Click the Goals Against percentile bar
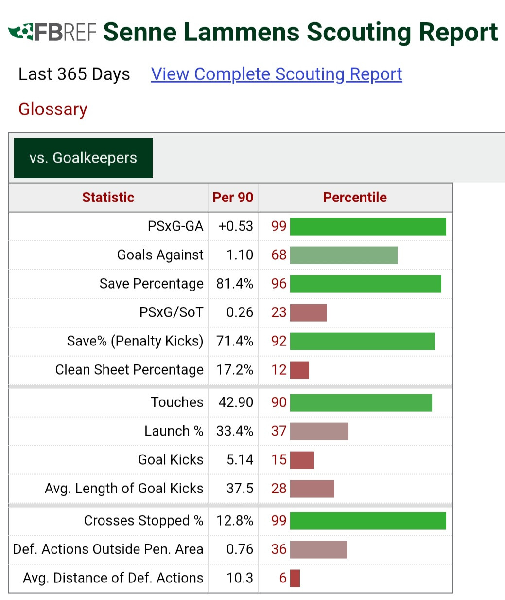 pos(344,255)
